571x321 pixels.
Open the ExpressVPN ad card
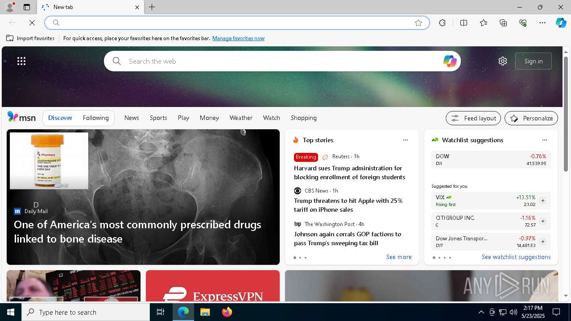coord(213,286)
